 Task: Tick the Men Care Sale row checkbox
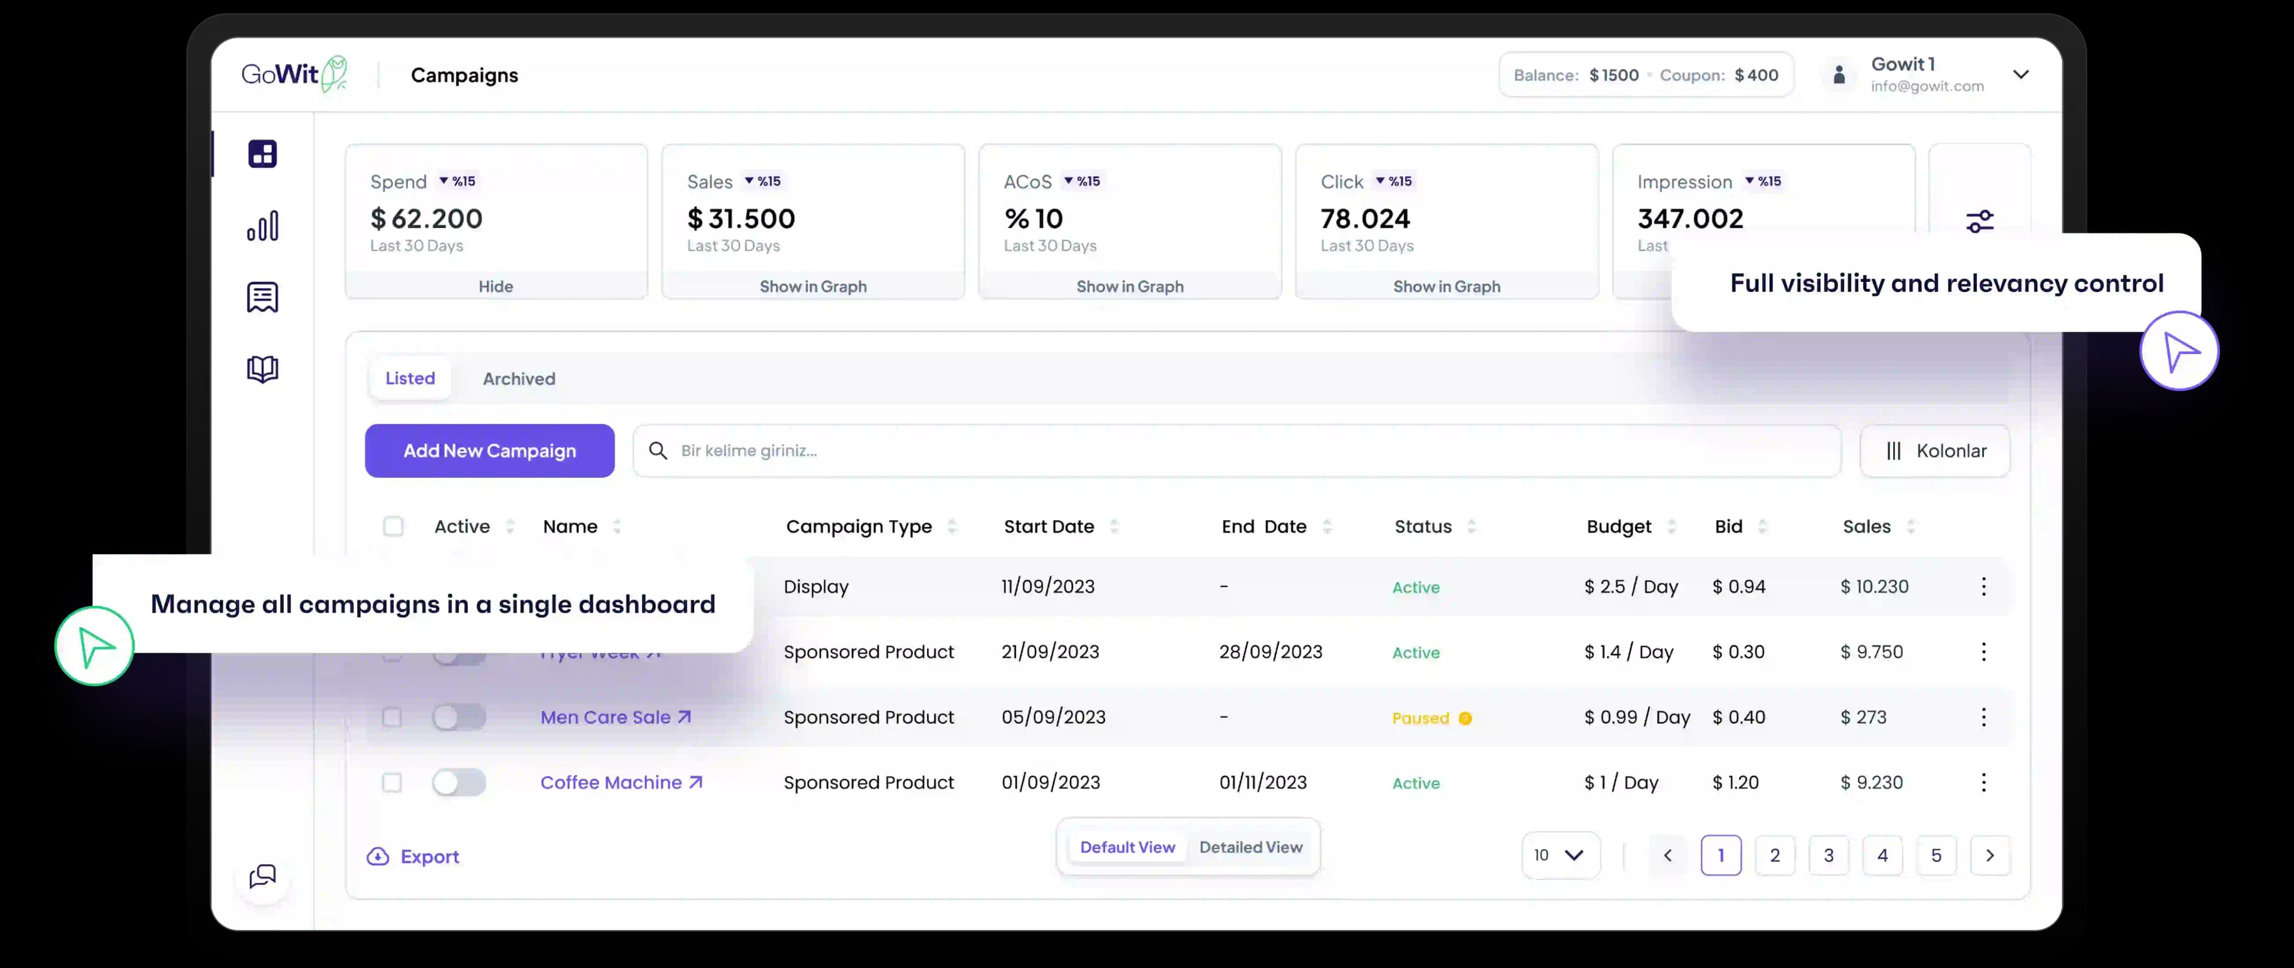coord(392,717)
